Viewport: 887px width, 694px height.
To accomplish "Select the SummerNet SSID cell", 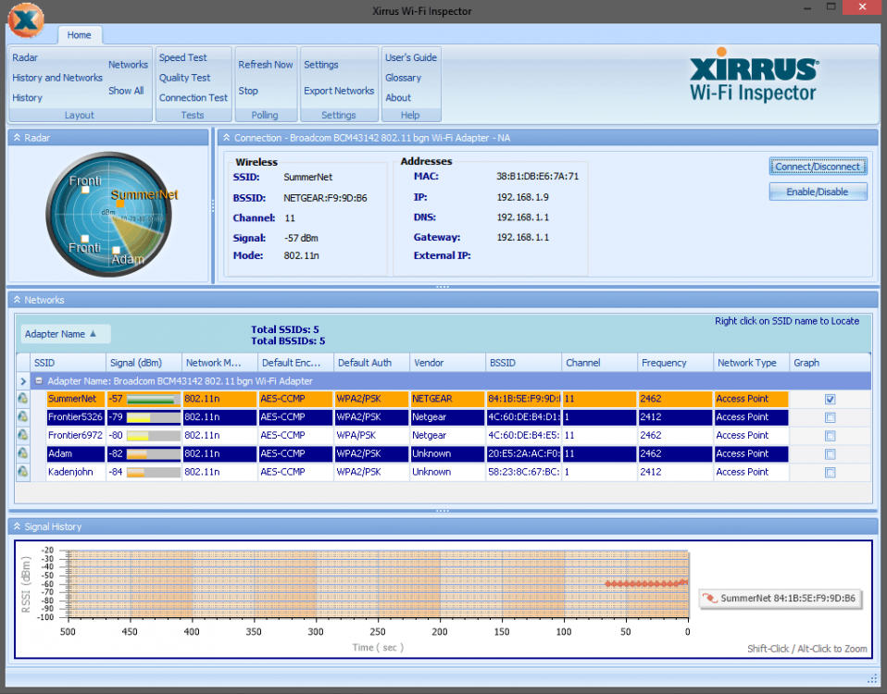I will tap(75, 399).
